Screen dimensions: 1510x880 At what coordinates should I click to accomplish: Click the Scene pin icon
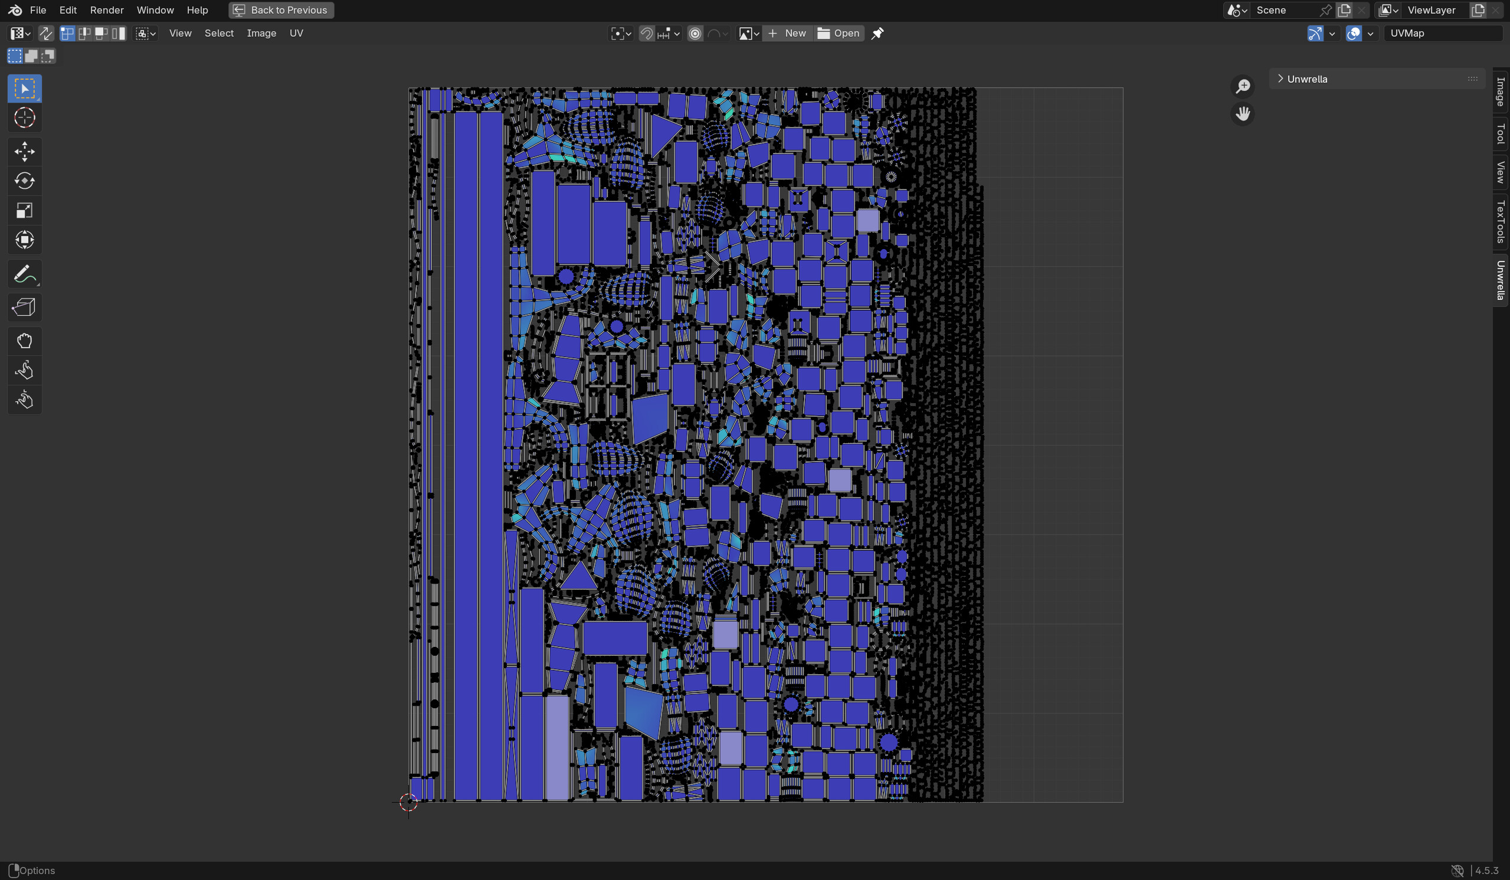[1326, 10]
